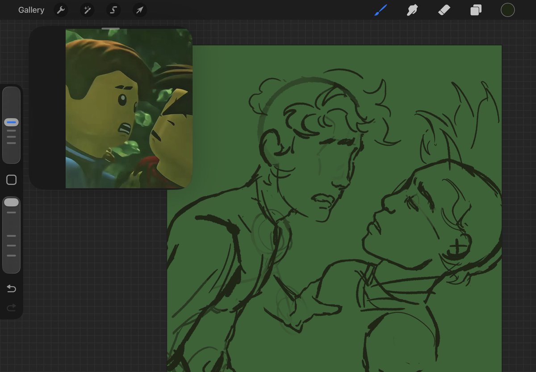Open Actions menu from the toolbar
The width and height of the screenshot is (536, 372).
click(x=61, y=10)
